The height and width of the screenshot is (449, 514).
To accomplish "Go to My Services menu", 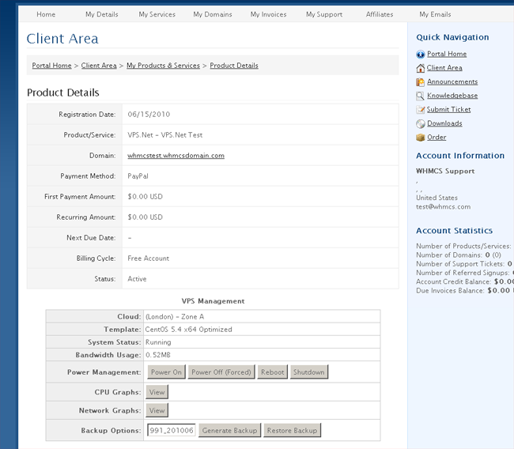I will [x=157, y=14].
